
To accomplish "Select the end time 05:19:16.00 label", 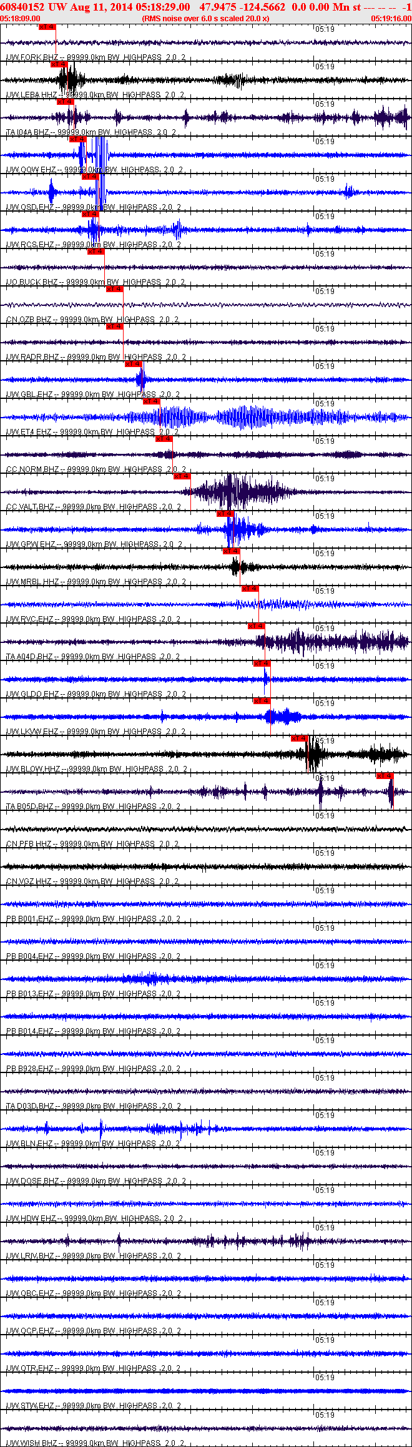I will point(391,19).
